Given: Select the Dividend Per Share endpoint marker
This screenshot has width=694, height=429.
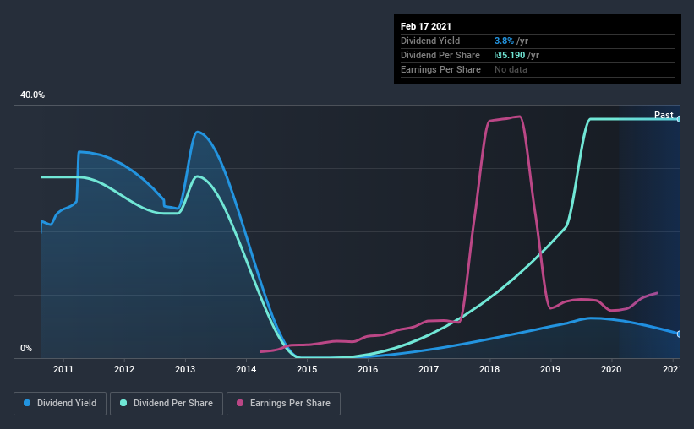Looking at the screenshot, I should point(680,119).
